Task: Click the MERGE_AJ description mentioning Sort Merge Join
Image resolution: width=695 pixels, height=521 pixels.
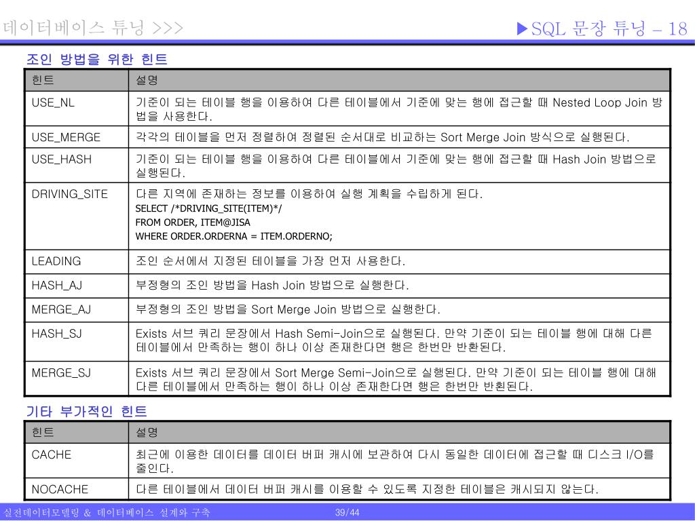Action: 288,309
